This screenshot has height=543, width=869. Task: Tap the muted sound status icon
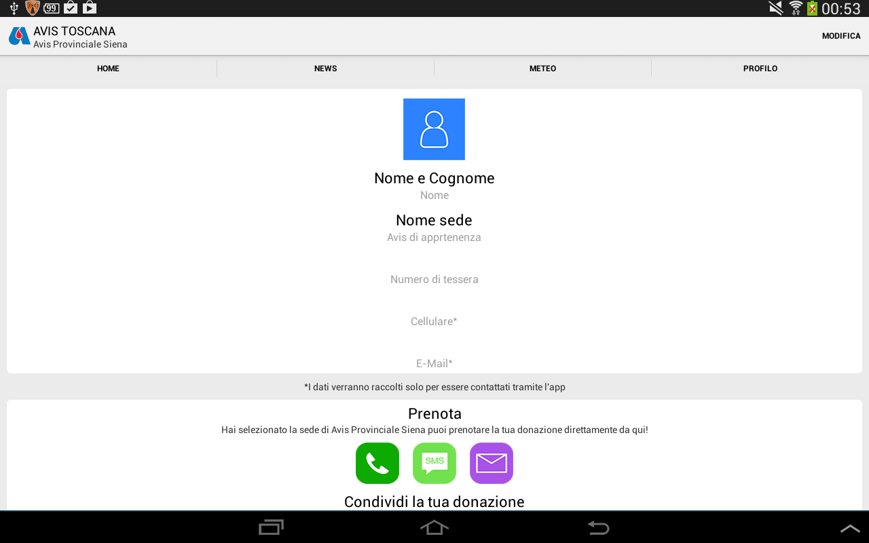coord(776,8)
